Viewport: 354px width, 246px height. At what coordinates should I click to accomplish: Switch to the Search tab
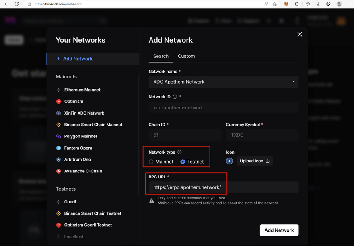[x=161, y=56]
